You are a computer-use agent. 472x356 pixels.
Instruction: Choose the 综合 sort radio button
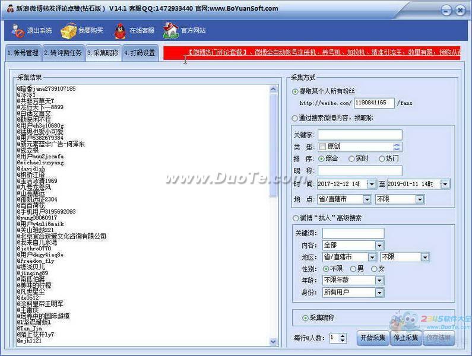click(321, 158)
